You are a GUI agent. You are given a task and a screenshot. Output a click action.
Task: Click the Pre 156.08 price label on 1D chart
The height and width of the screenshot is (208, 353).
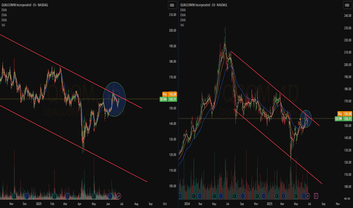point(345,114)
